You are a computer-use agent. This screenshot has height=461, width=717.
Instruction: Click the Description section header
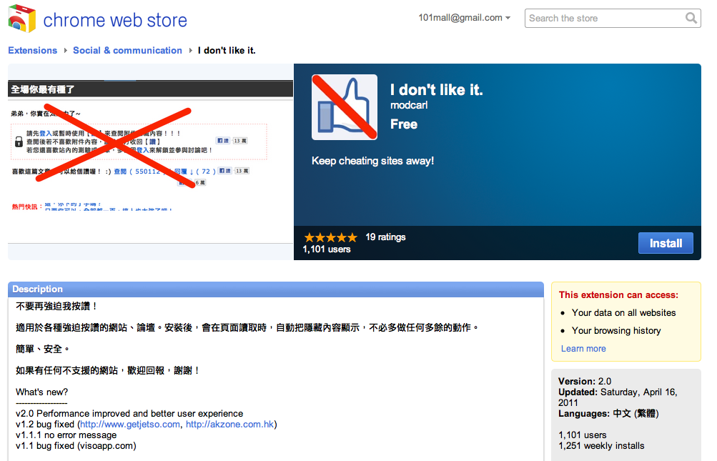tap(276, 289)
